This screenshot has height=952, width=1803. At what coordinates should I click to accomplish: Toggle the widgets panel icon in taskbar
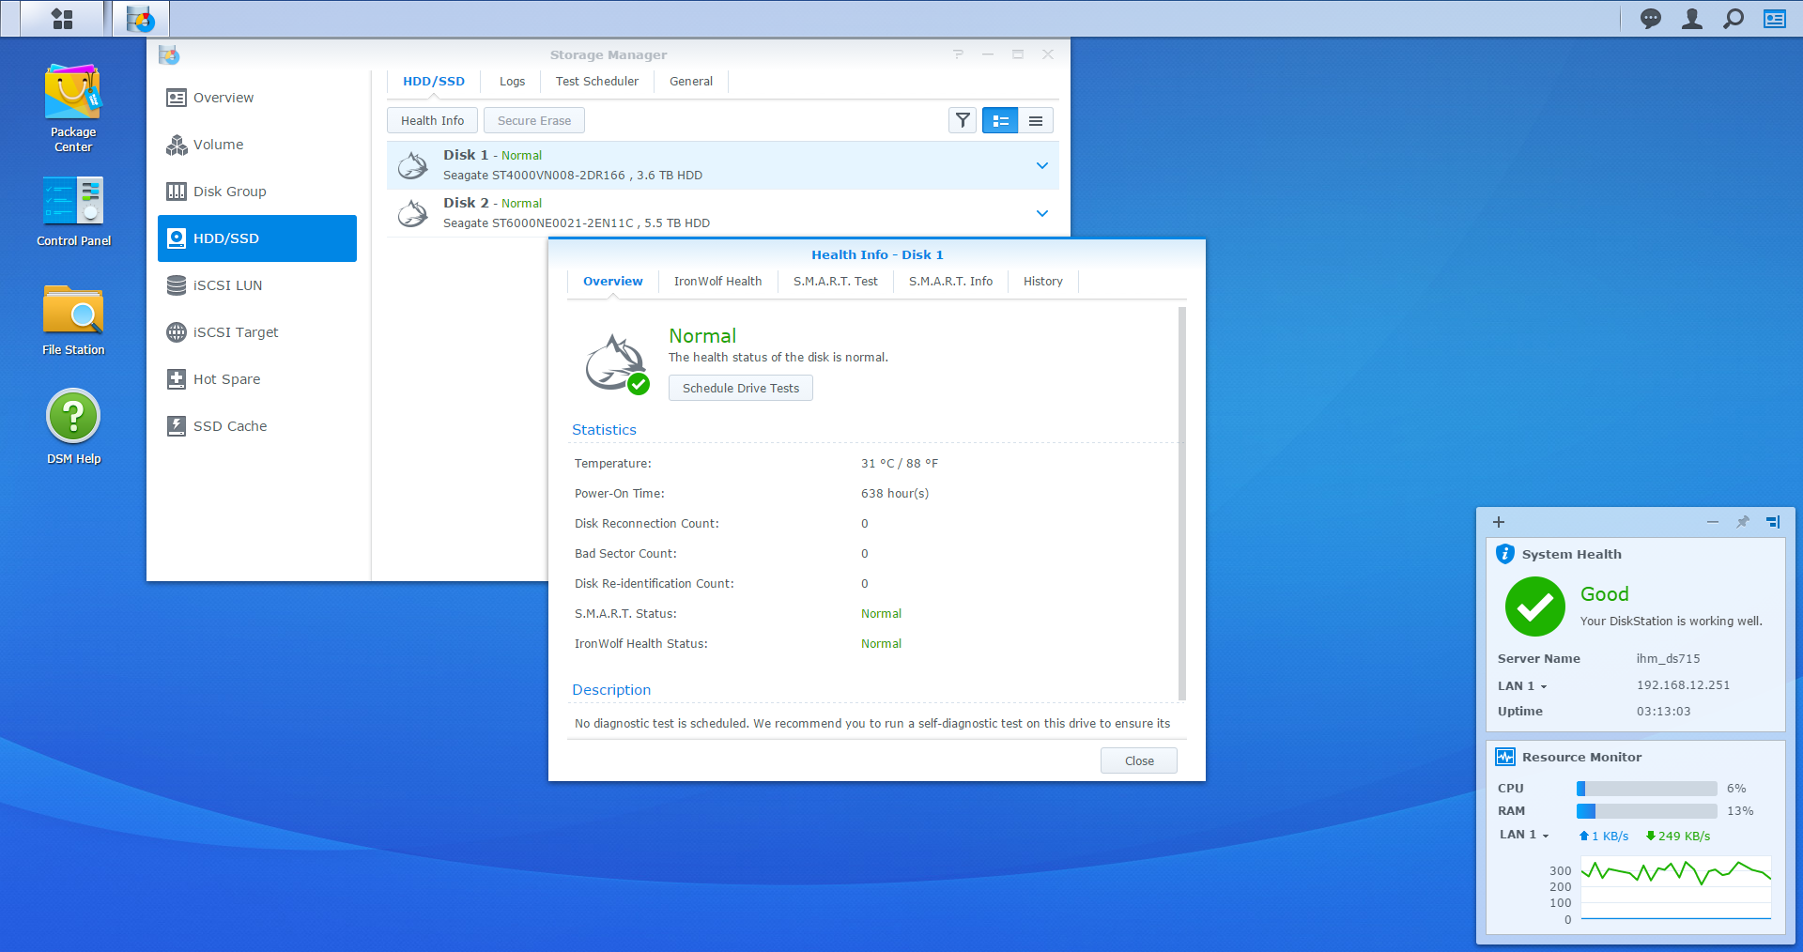tap(1775, 19)
